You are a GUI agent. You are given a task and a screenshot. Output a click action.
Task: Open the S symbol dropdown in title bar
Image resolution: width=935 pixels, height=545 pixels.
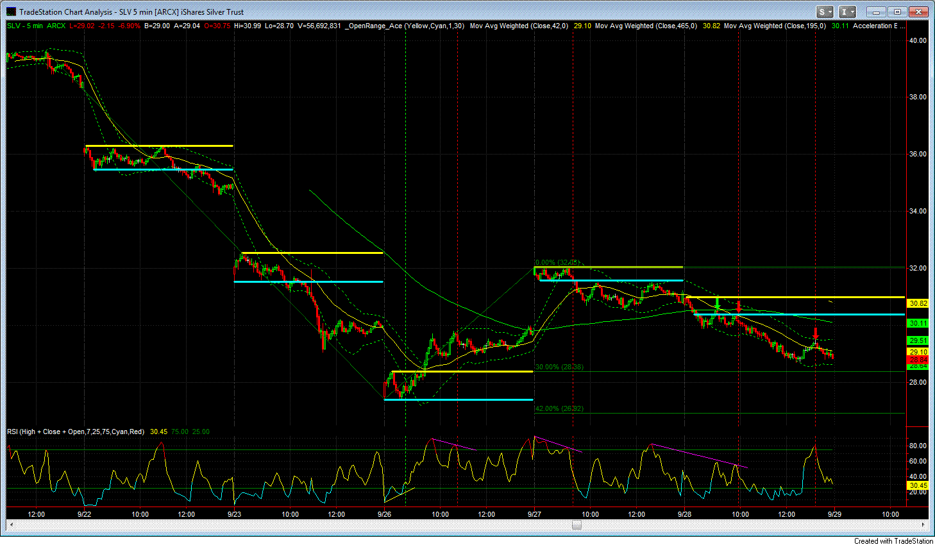point(825,12)
